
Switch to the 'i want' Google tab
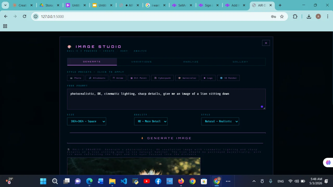click(156, 5)
